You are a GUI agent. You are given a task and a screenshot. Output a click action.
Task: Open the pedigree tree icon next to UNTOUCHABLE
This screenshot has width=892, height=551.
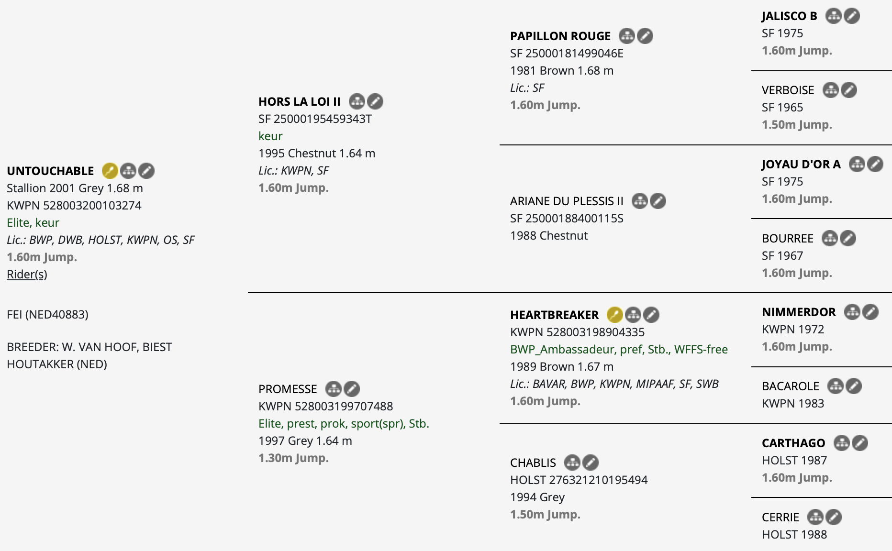128,171
